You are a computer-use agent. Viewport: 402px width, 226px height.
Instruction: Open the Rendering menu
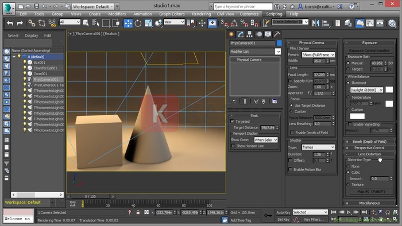pyautogui.click(x=201, y=14)
